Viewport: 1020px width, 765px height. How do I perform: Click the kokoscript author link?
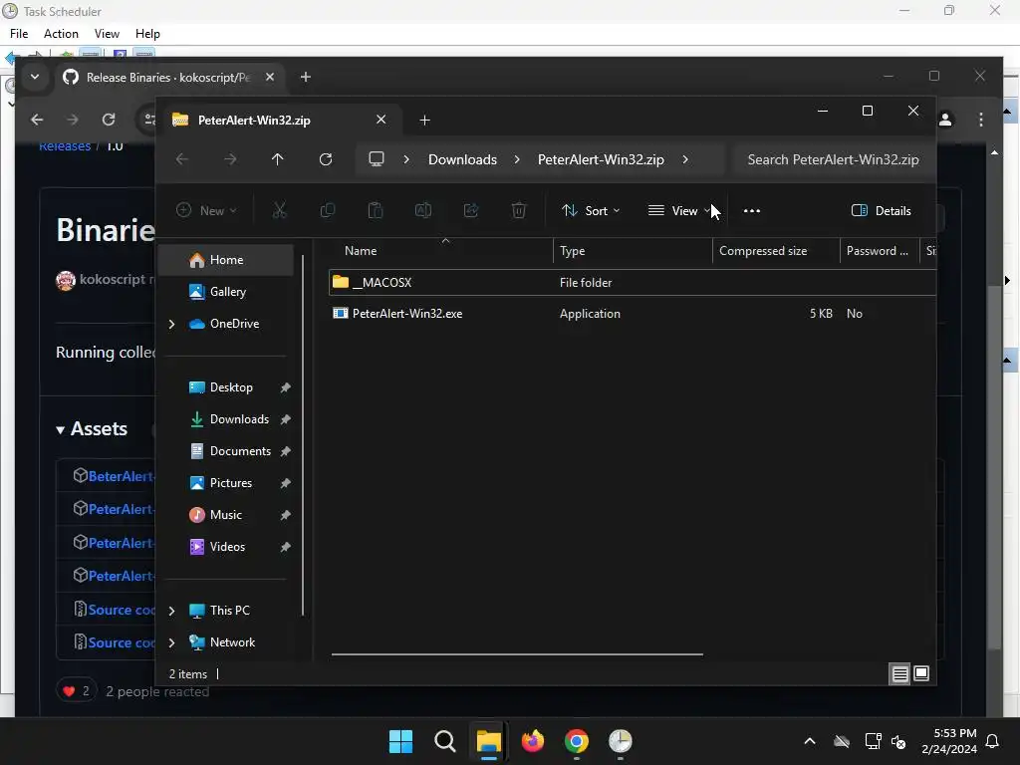click(x=113, y=279)
